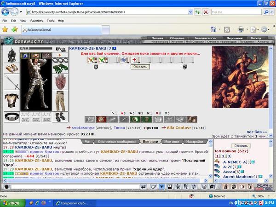Switch to the Чат tab
276x207 pixels.
click(x=88, y=142)
